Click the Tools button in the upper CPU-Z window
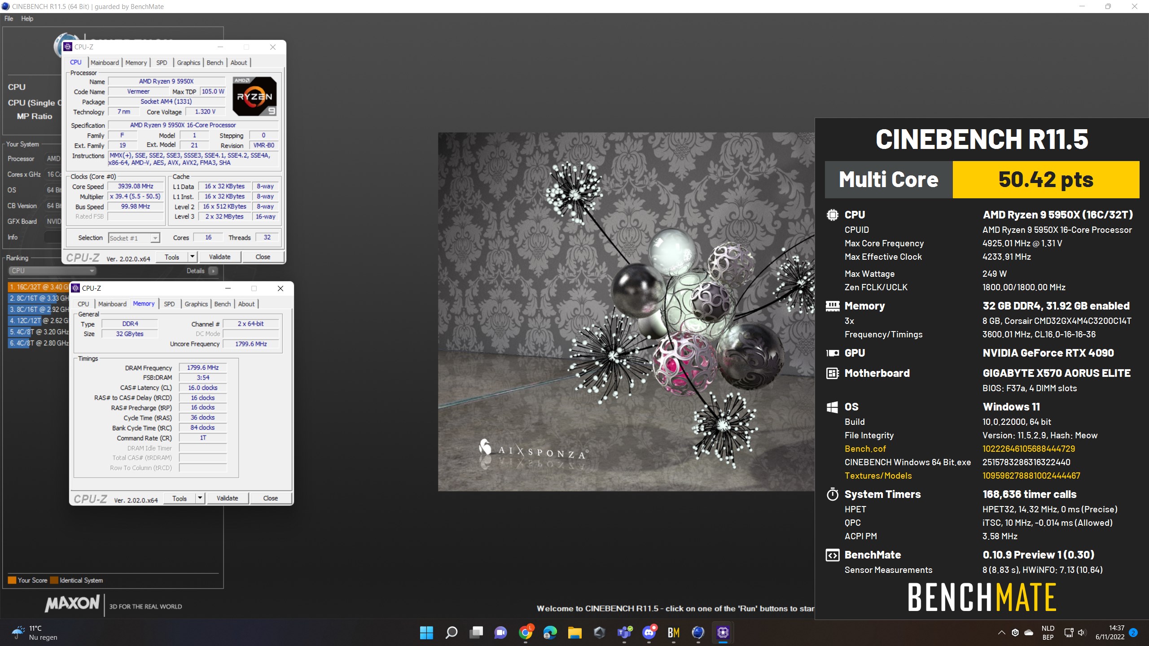Screen dimensions: 1149x646 coord(172,257)
